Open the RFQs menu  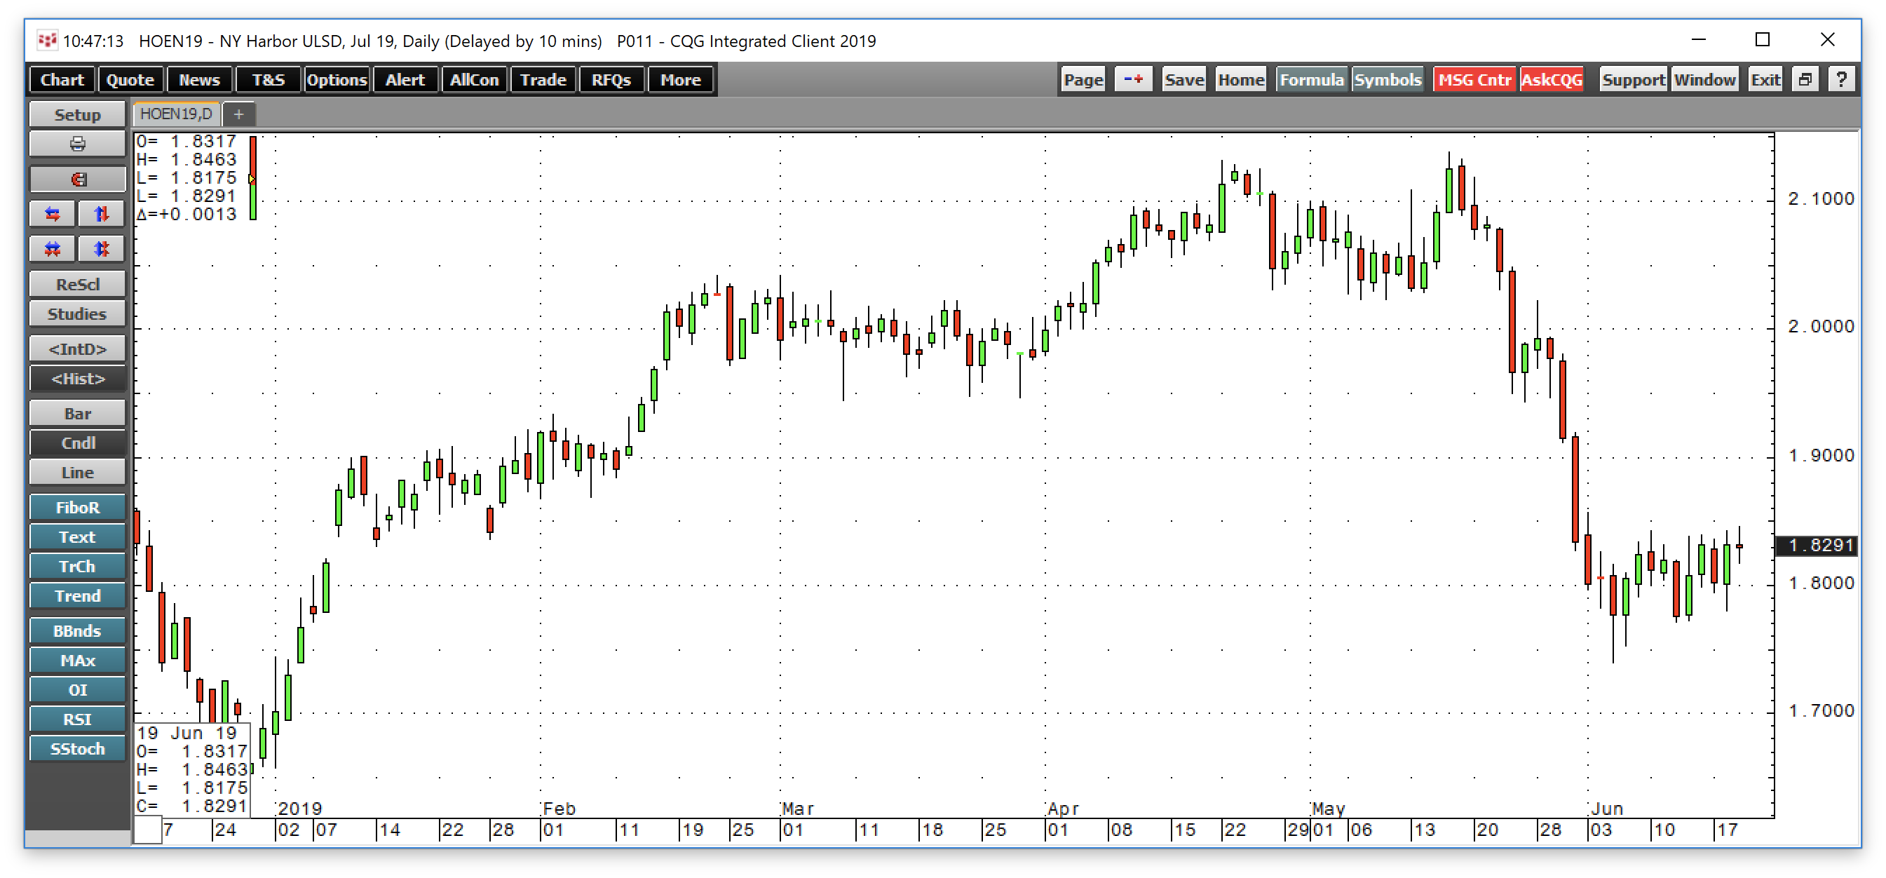click(611, 79)
